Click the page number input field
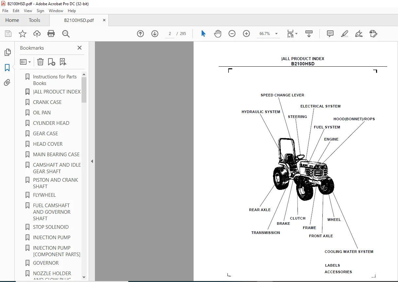398x282 pixels. point(170,34)
